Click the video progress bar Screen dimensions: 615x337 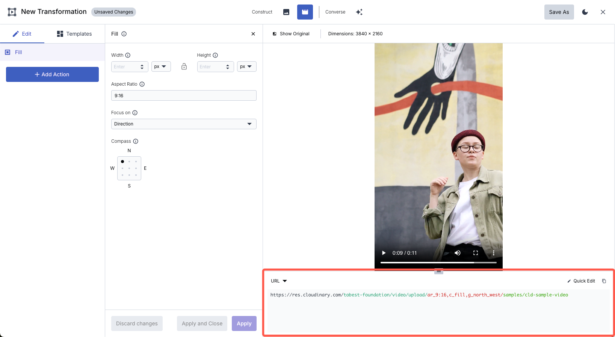point(438,263)
